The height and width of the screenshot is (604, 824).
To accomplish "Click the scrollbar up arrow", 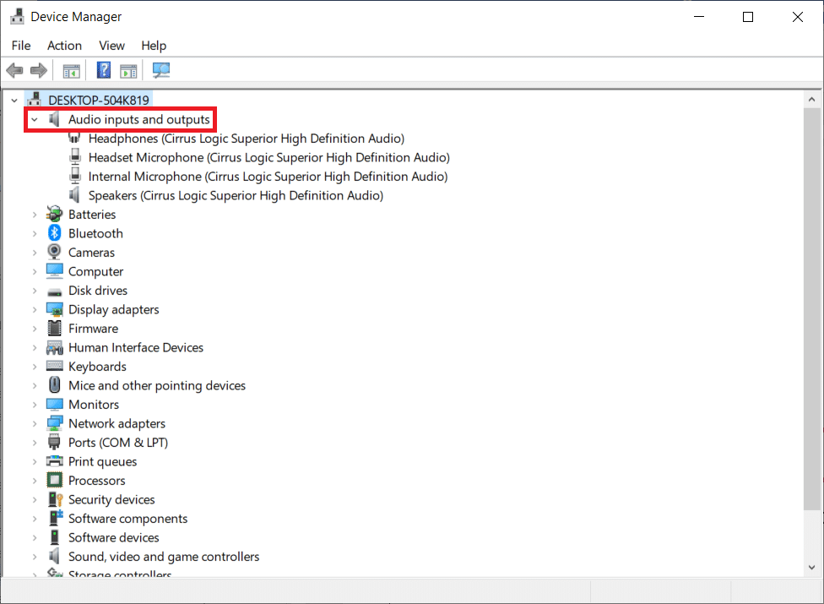I will click(x=811, y=99).
